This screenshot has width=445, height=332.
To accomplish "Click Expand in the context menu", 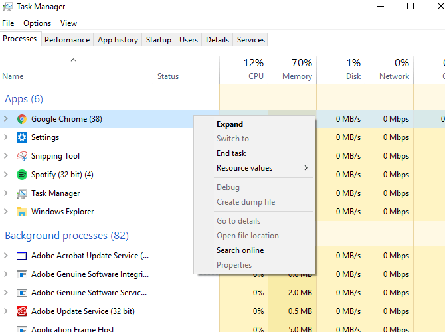I will [230, 124].
